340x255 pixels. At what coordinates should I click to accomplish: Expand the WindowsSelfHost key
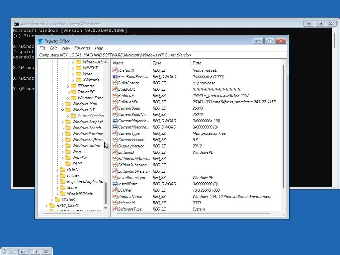click(62, 140)
